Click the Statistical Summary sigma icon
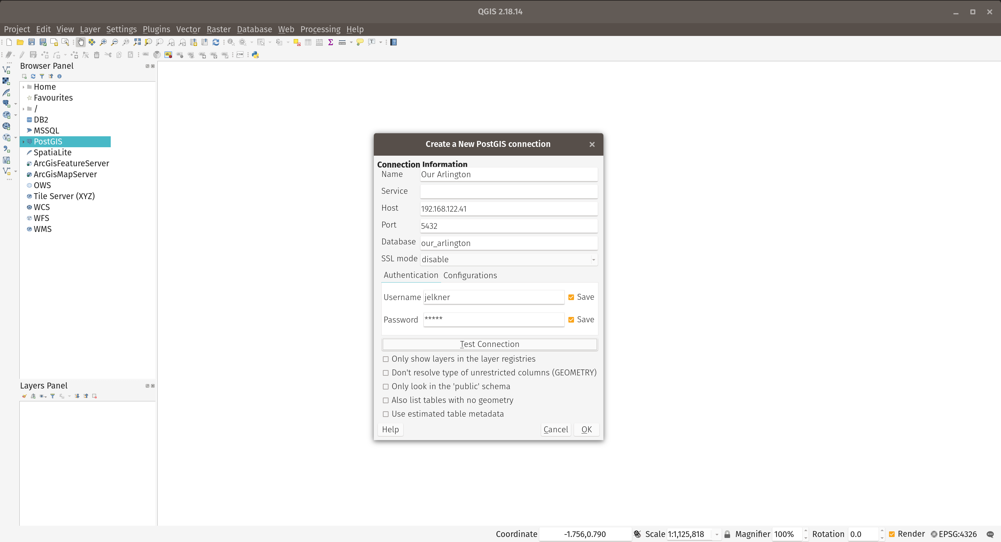Image resolution: width=1001 pixels, height=542 pixels. click(x=330, y=42)
